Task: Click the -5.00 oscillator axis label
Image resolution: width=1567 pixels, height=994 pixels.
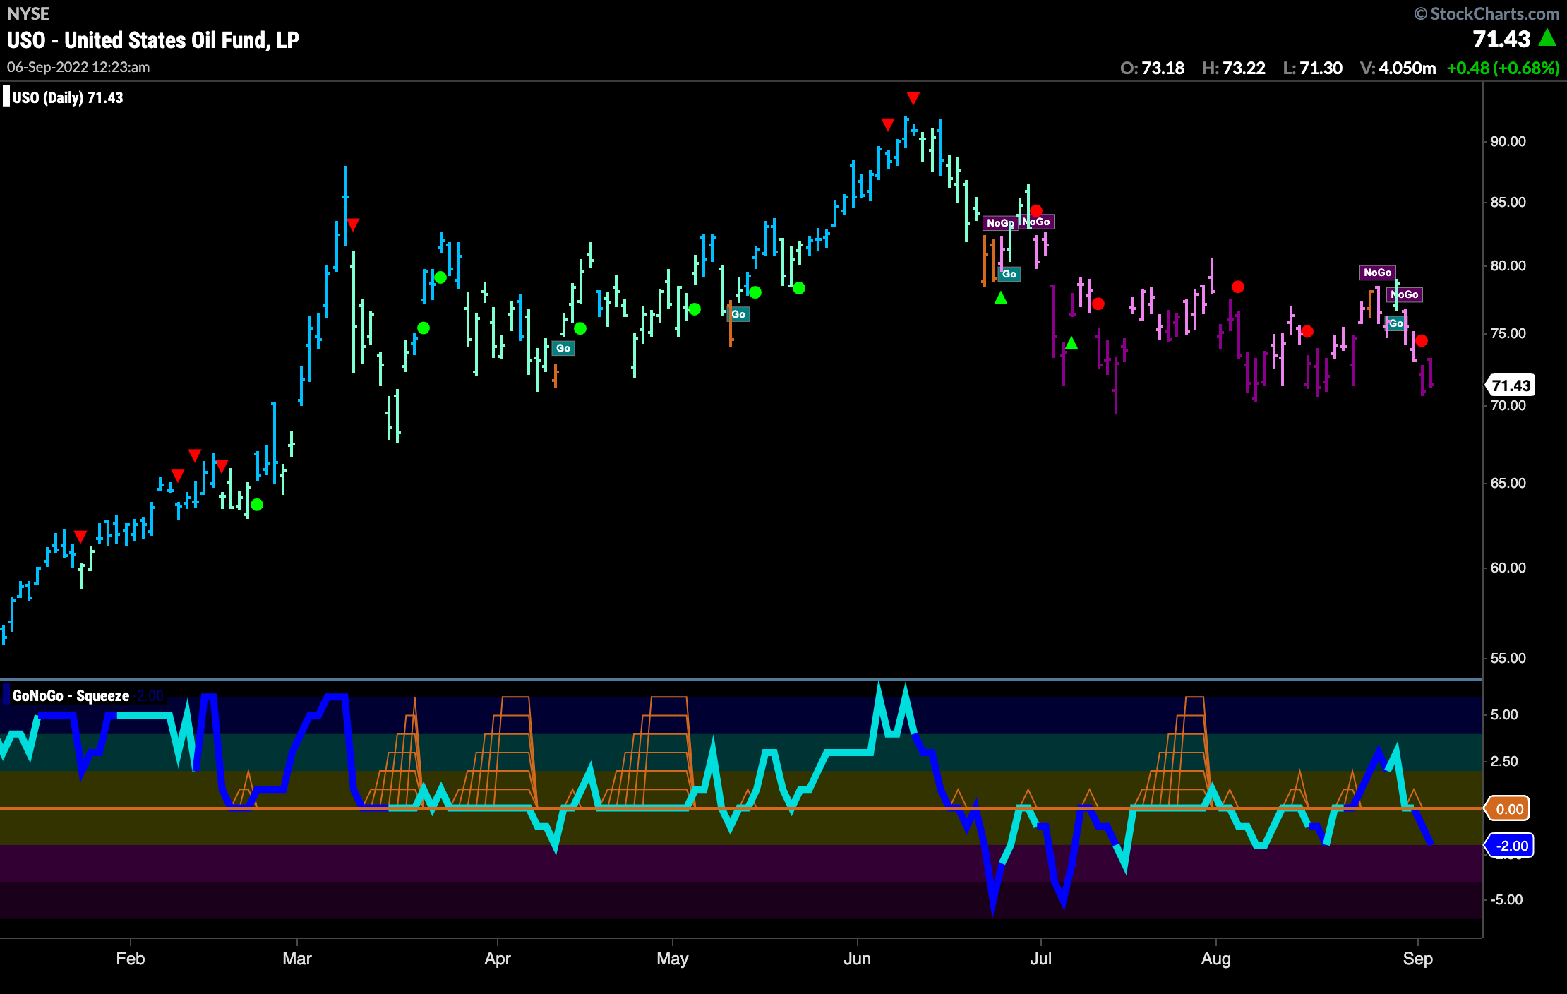Action: click(x=1506, y=899)
